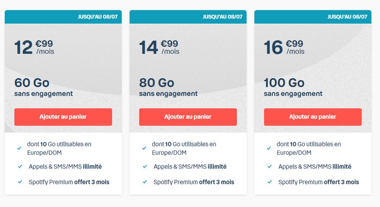Click the Appels & SMS/MMS checkmark in 100 Go card
380x207 pixels.
coord(269,167)
